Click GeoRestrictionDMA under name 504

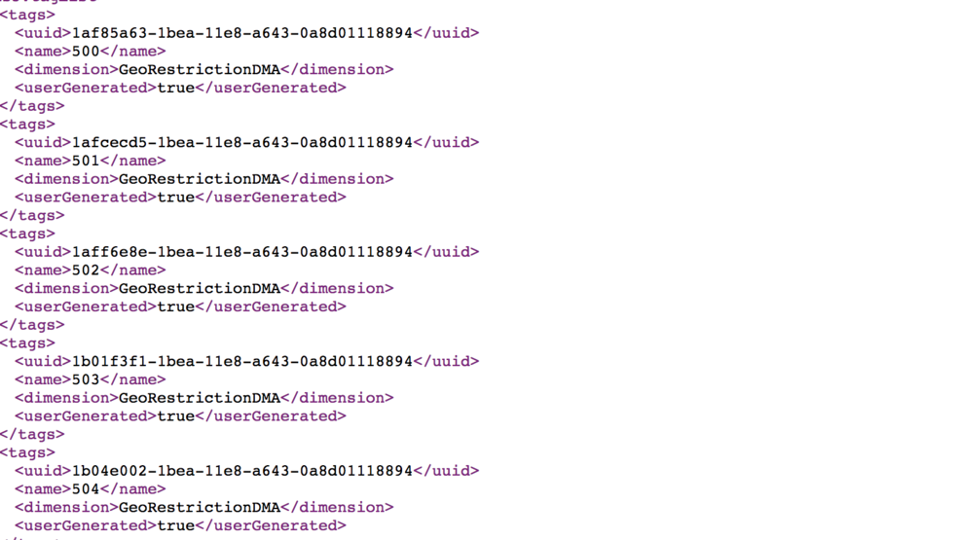pyautogui.click(x=200, y=508)
